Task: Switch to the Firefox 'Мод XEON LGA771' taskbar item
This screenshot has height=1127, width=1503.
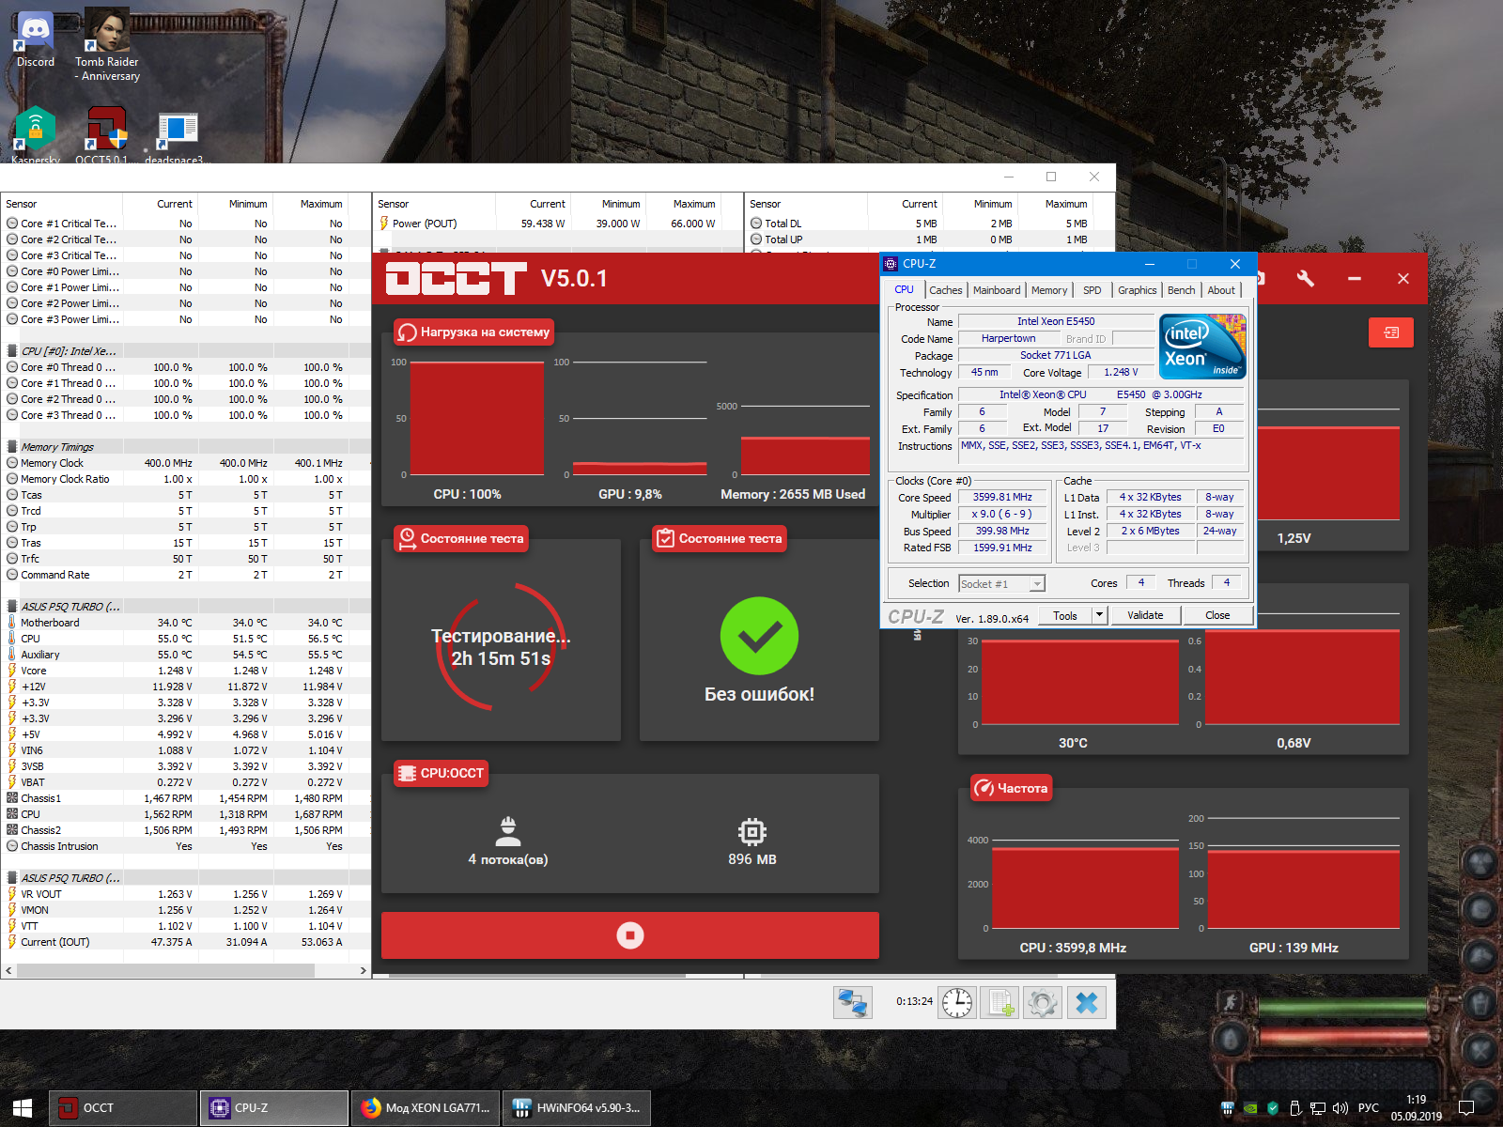Action: (x=426, y=1108)
